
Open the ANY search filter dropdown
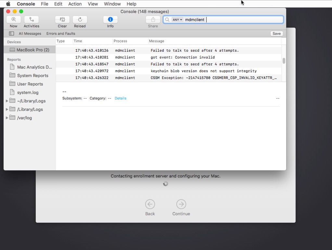177,20
